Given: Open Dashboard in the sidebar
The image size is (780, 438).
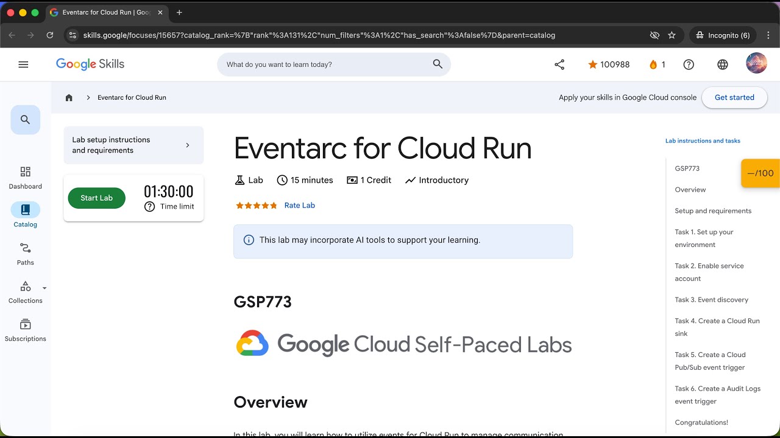Looking at the screenshot, I should click(x=26, y=178).
